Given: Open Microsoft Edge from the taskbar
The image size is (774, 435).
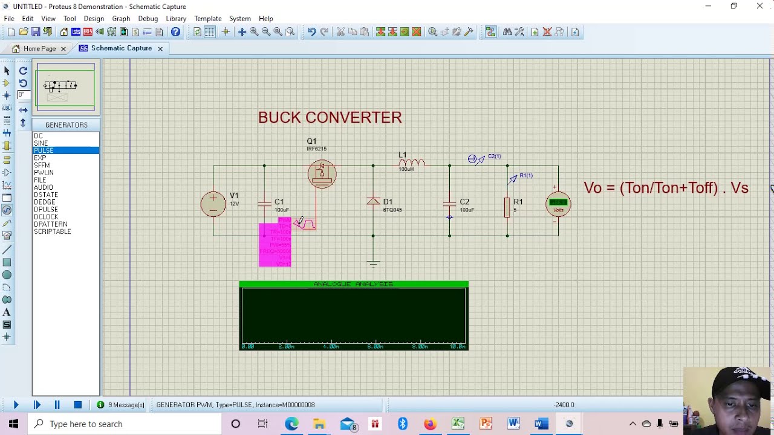Looking at the screenshot, I should (291, 424).
